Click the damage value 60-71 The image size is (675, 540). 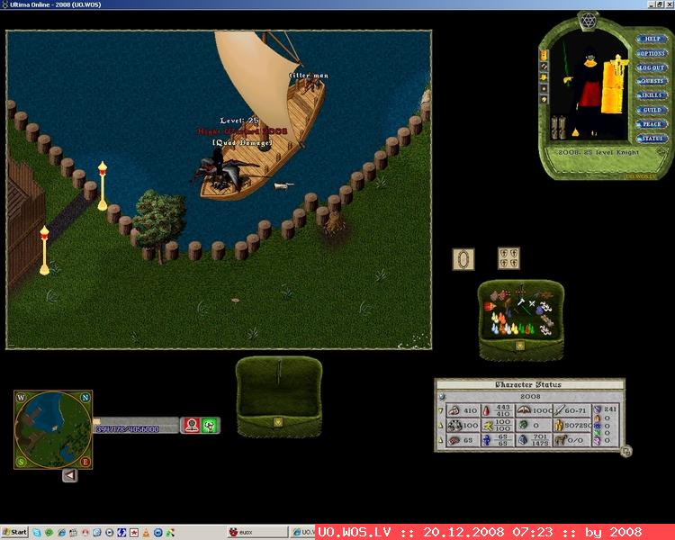coord(576,410)
